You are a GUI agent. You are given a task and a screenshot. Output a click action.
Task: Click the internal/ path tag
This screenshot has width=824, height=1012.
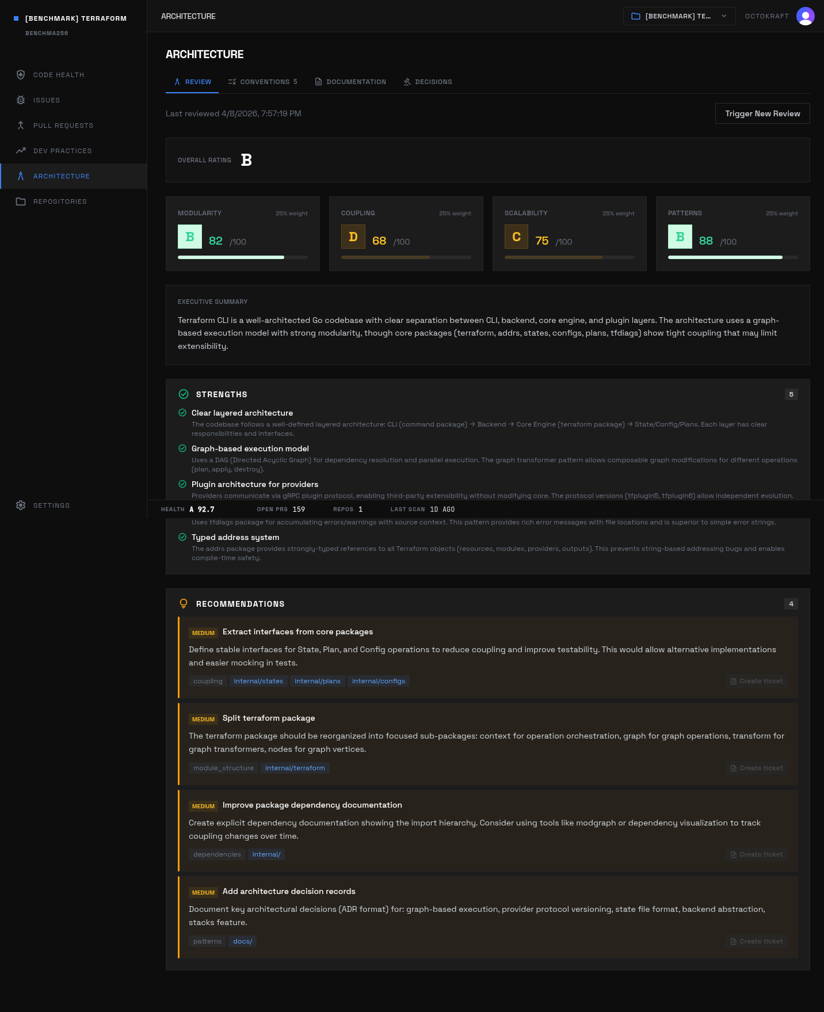coord(266,854)
